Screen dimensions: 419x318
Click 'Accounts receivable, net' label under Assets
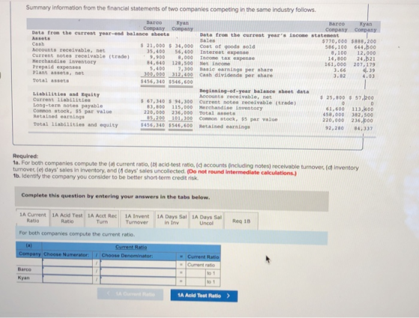click(x=69, y=50)
